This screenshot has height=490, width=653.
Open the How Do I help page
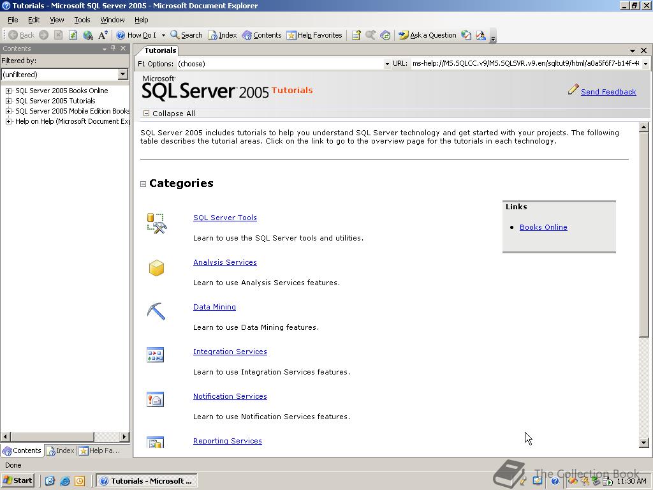pos(136,36)
